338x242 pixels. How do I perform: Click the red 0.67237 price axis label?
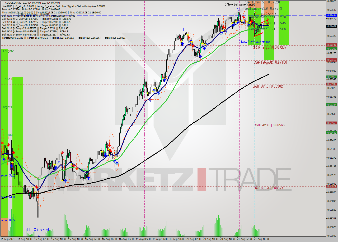point(332,45)
